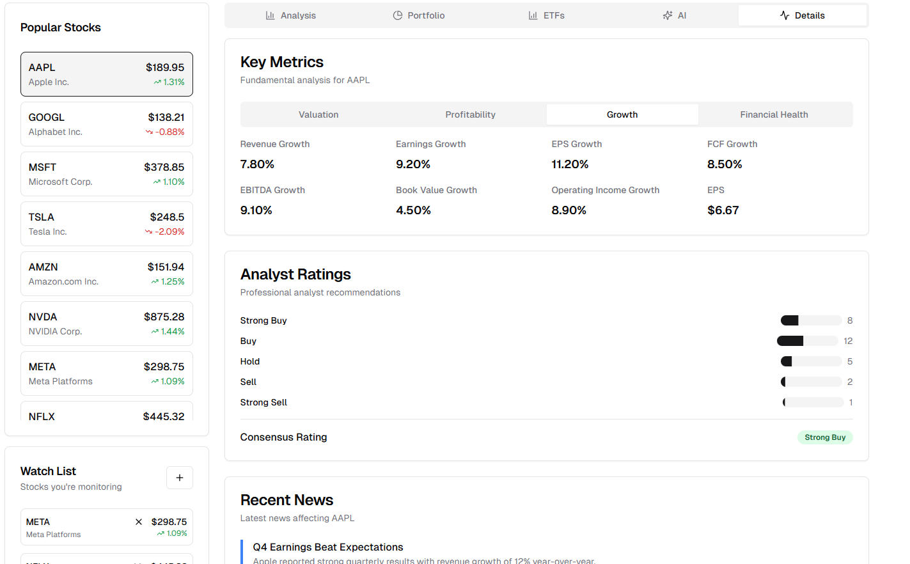This screenshot has width=910, height=564.
Task: Select the GOOGL stock card
Action: [x=107, y=124]
